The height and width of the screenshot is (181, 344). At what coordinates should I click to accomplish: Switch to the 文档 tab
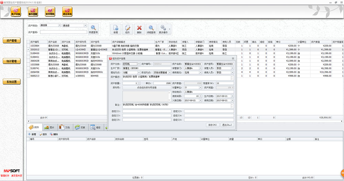[x=65, y=127]
